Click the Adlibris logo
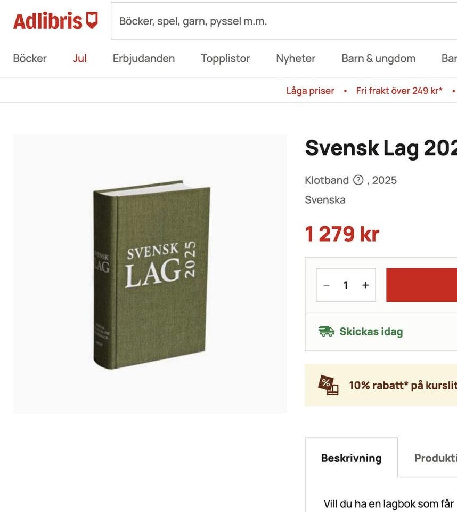Viewport: 457px width, 512px height. pyautogui.click(x=55, y=21)
